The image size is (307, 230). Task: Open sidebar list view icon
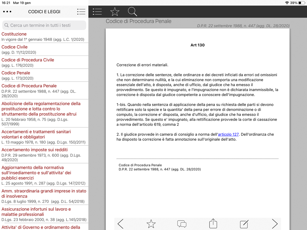(x=81, y=12)
